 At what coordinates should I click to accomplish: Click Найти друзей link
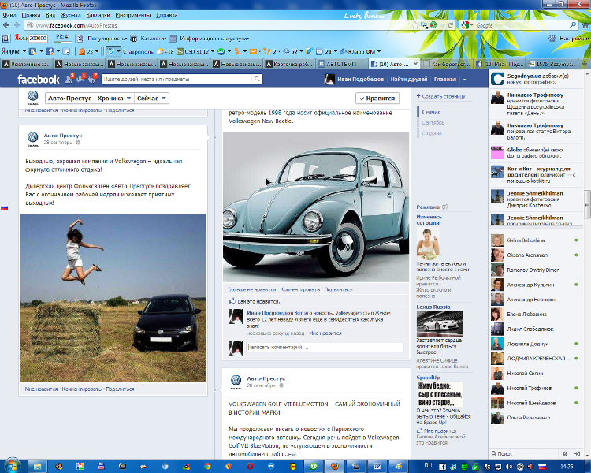click(409, 79)
